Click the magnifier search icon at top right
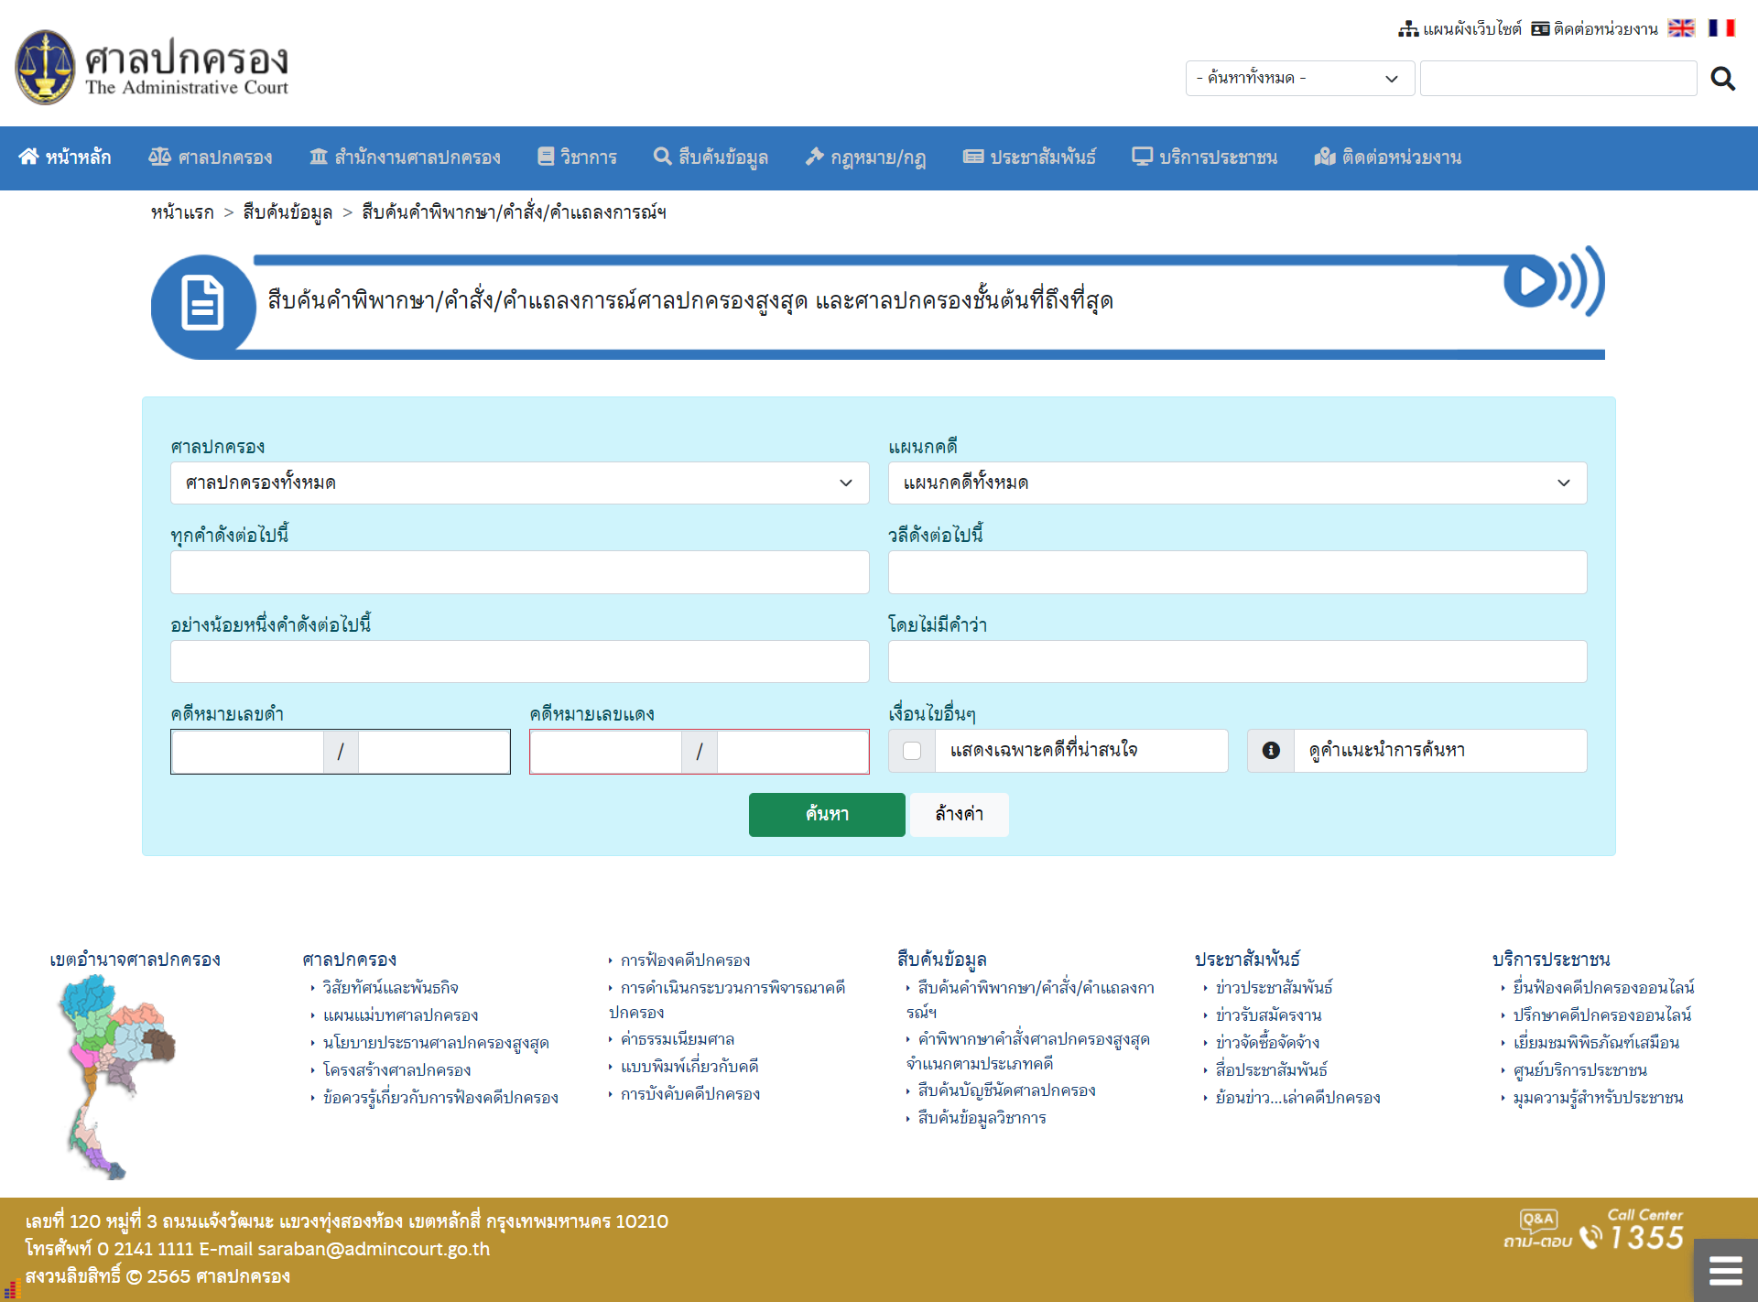1758x1302 pixels. (1722, 79)
